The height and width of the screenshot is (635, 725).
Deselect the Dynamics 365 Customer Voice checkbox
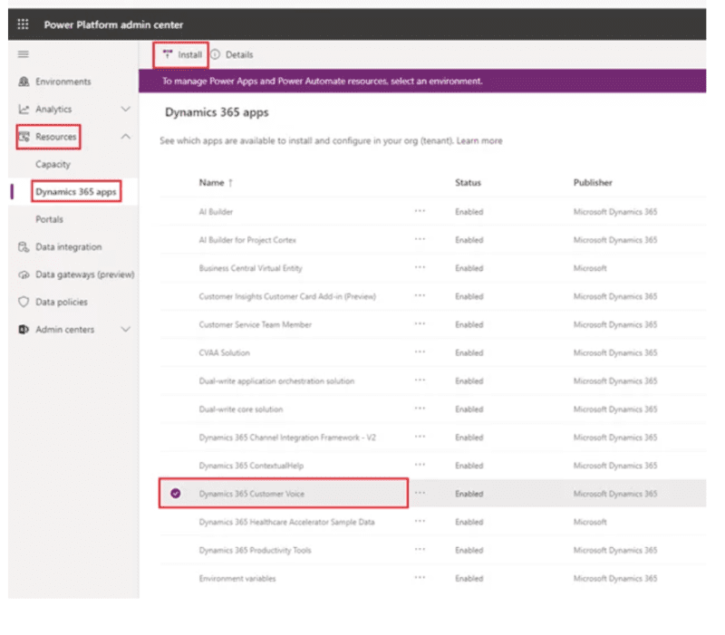coord(178,494)
